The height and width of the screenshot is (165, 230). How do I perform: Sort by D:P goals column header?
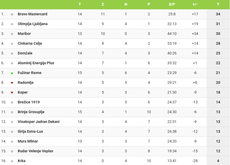click(172, 4)
